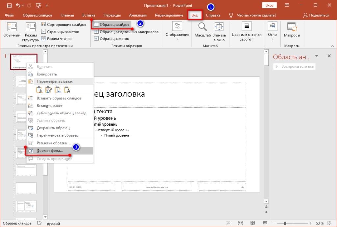The height and width of the screenshot is (227, 337).
Task: Select the first slide master thumbnail
Action: click(x=24, y=61)
